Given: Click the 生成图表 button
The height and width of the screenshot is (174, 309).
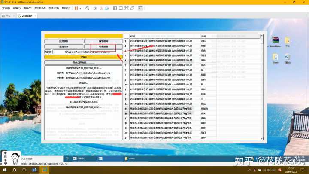Looking at the screenshot, I should 64,46.
